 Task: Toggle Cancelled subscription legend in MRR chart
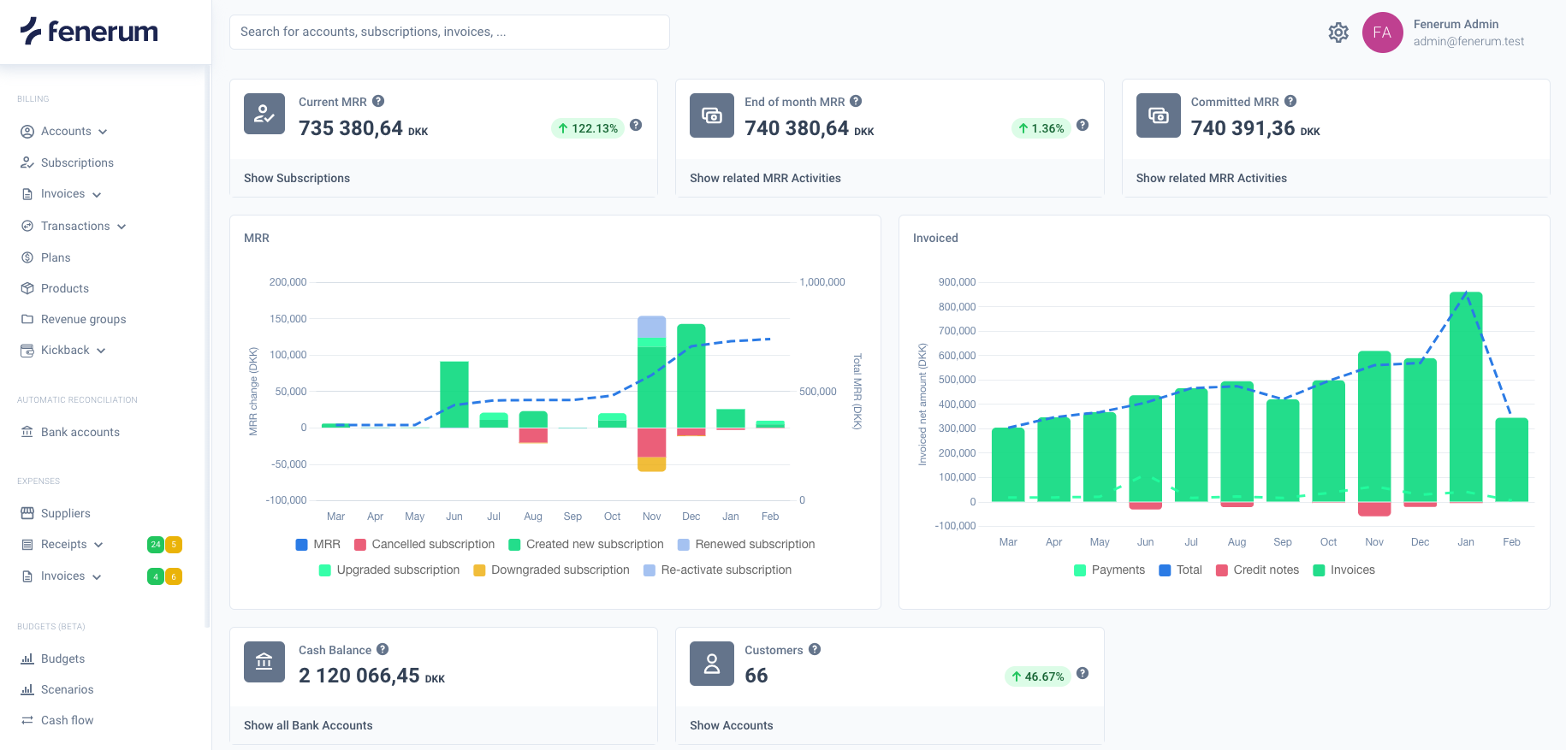424,544
